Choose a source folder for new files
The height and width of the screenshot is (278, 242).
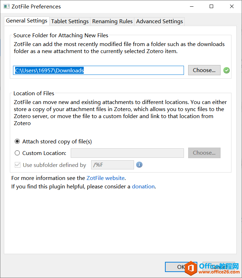coord(204,70)
